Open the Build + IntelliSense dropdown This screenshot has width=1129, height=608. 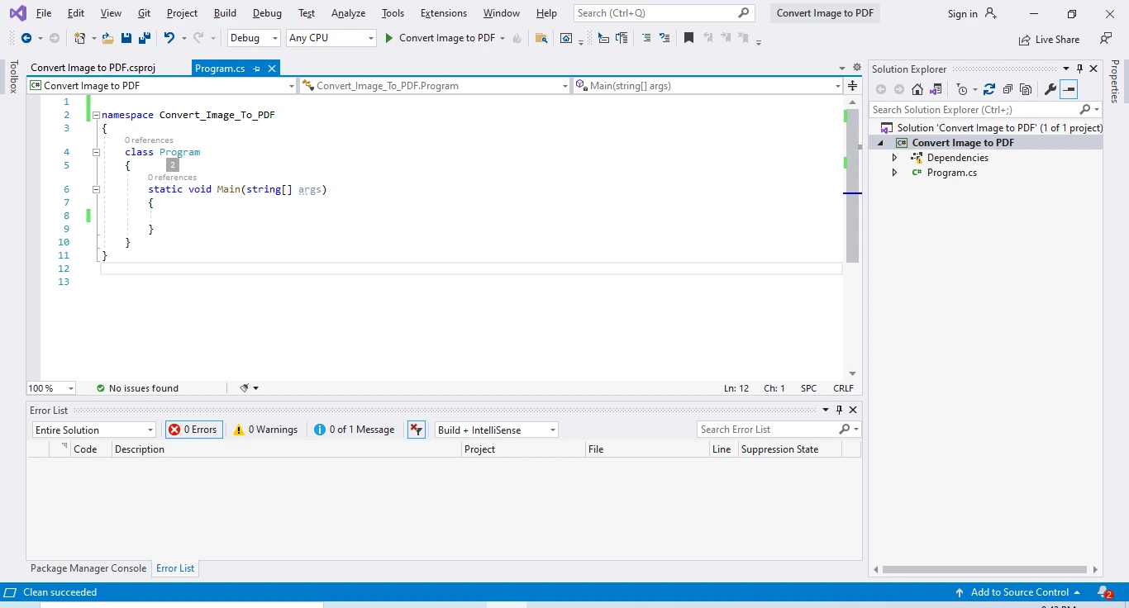coord(497,430)
